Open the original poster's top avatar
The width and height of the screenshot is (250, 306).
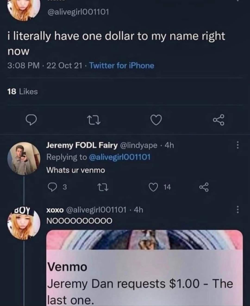click(24, 8)
